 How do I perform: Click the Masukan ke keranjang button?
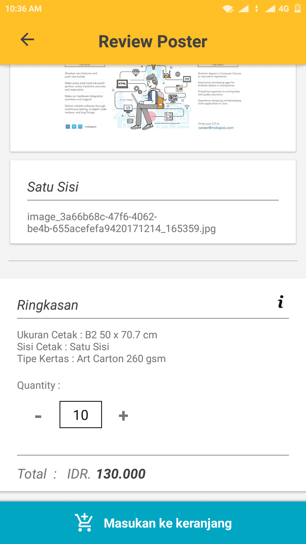pos(153,523)
